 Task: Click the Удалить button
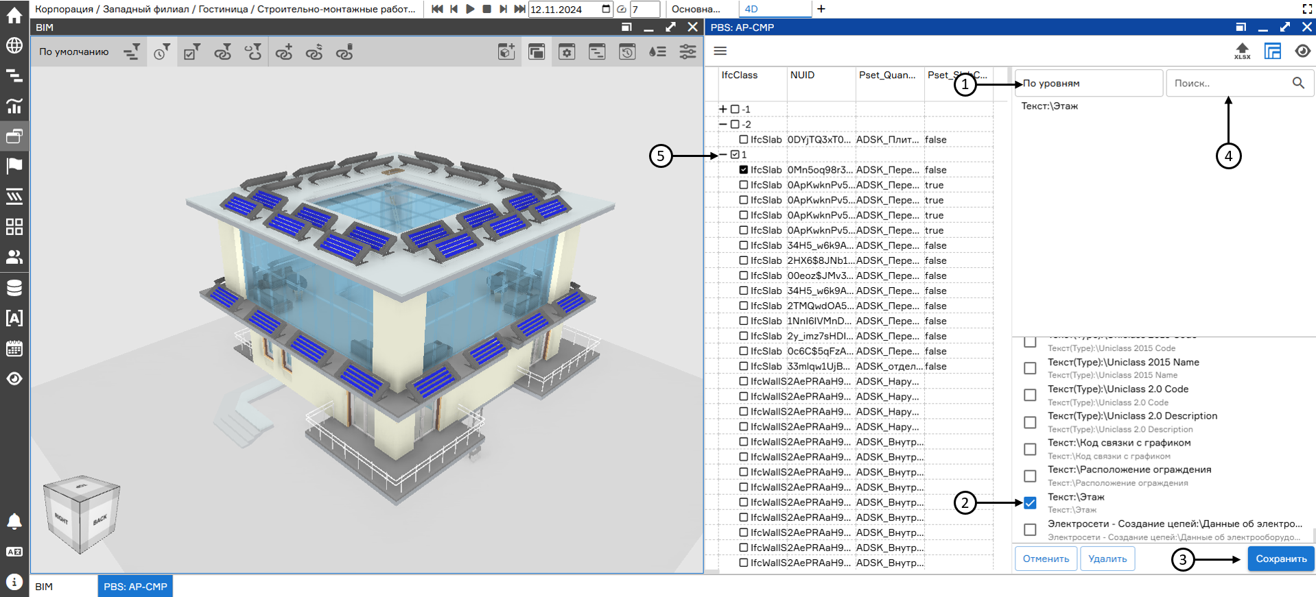click(1107, 559)
